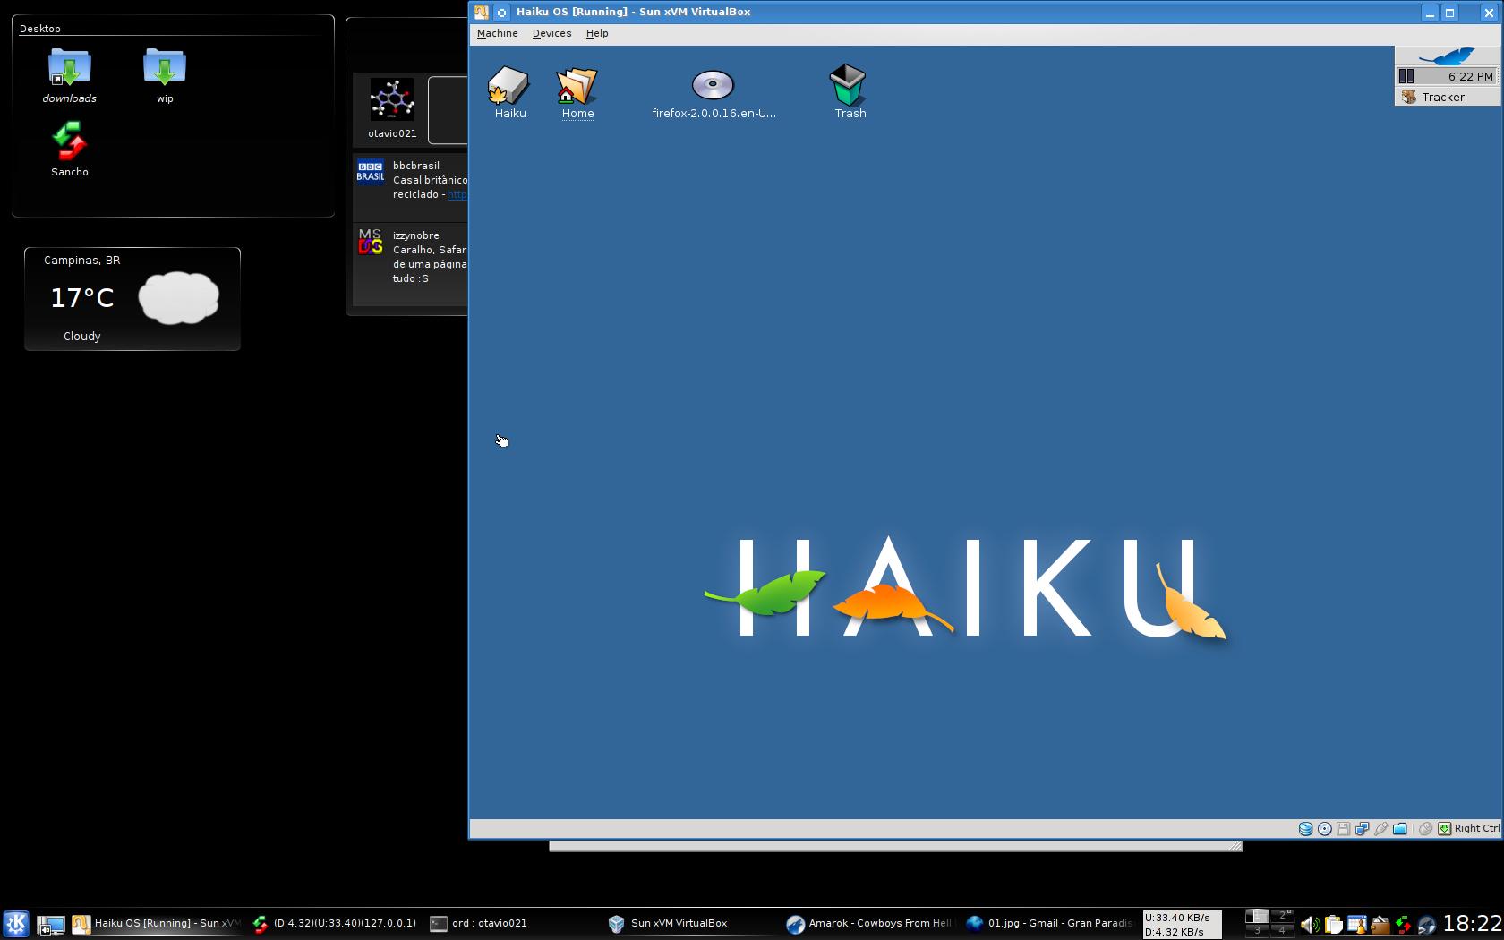This screenshot has width=1504, height=940.
Task: Click the Campinas, BR weather location
Action: (x=82, y=261)
